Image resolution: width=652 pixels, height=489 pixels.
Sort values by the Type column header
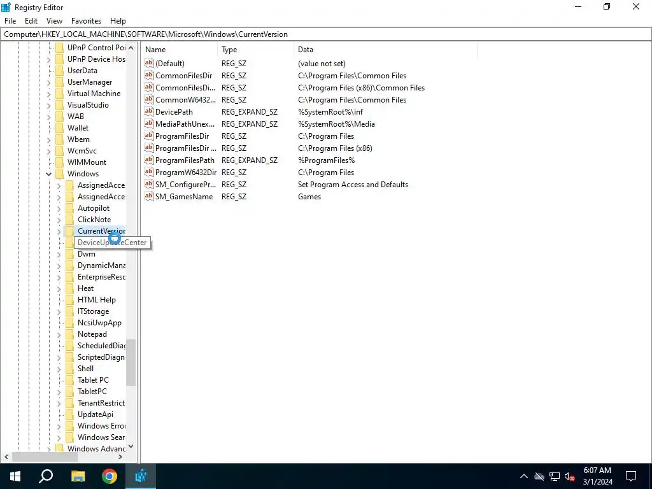pos(256,50)
